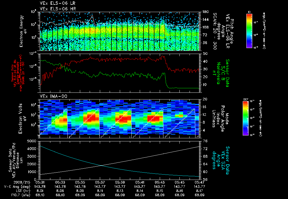Click the 05:43 time tick label
The image size is (288, 199).
[160, 182]
